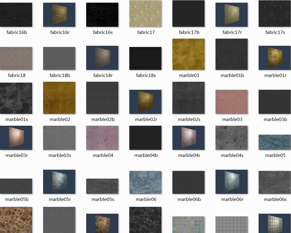Click the marble01s file name label
Viewport: 291px width, 233px height.
point(17,119)
